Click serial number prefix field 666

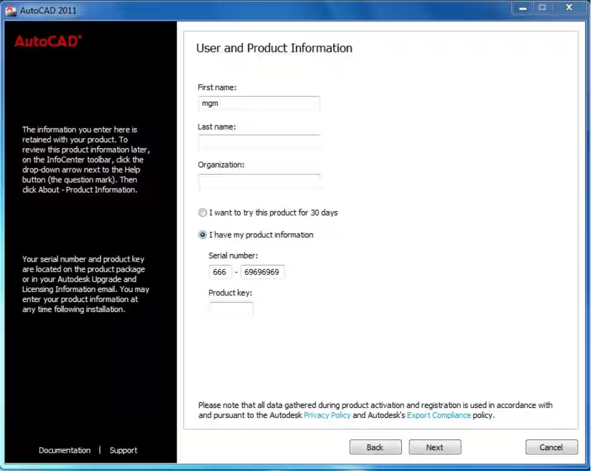(x=220, y=272)
